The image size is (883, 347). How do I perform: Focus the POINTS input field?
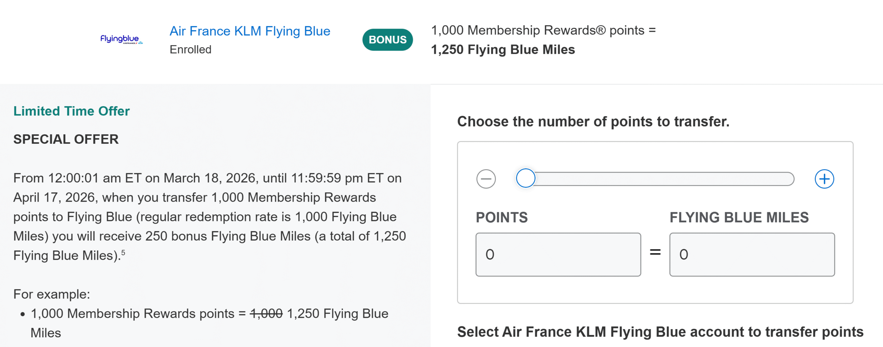(558, 254)
